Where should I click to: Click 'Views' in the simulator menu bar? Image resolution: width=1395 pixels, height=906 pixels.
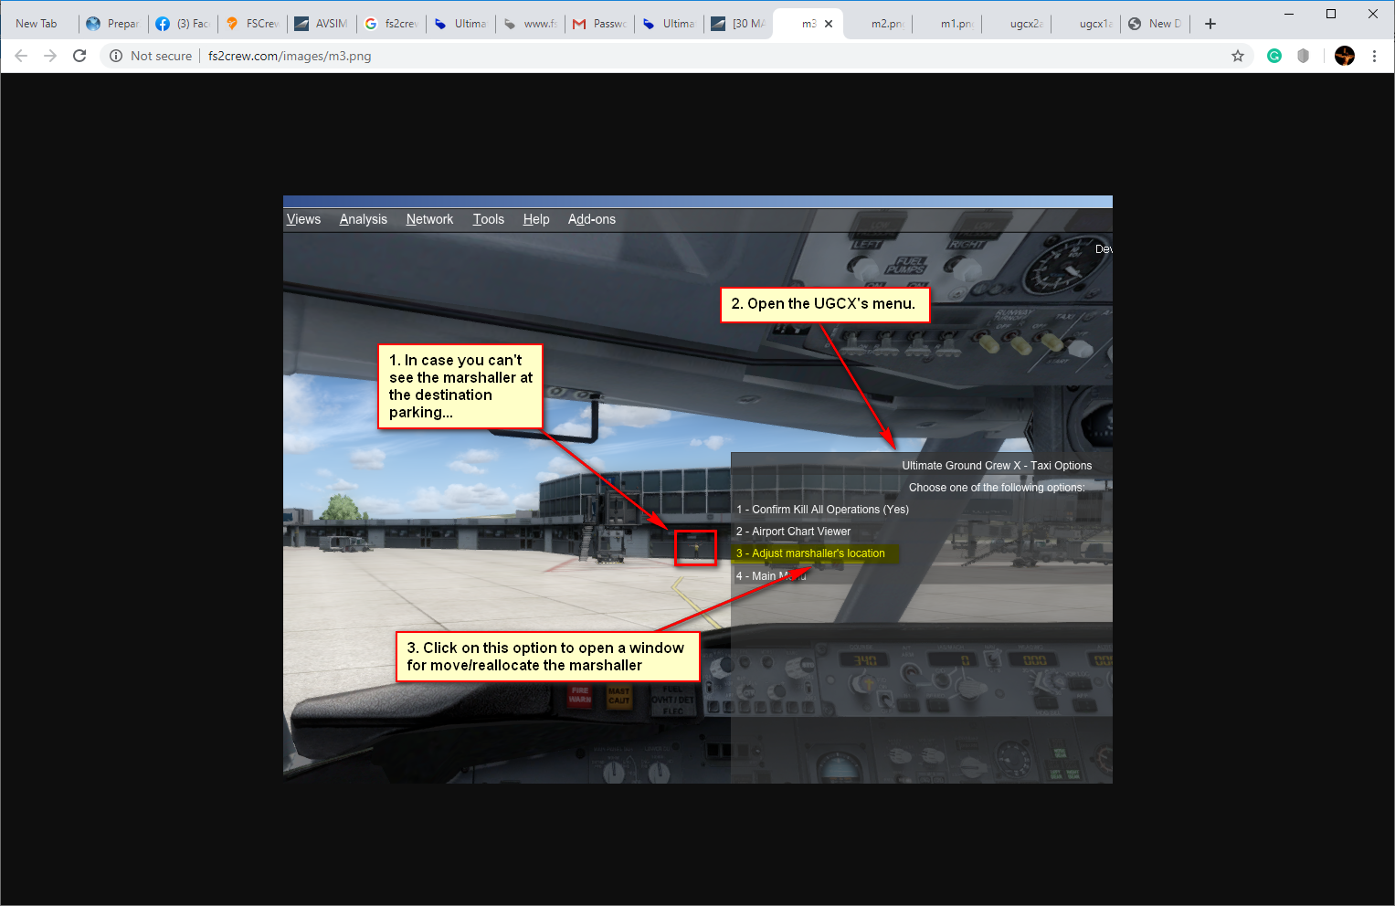pyautogui.click(x=303, y=219)
